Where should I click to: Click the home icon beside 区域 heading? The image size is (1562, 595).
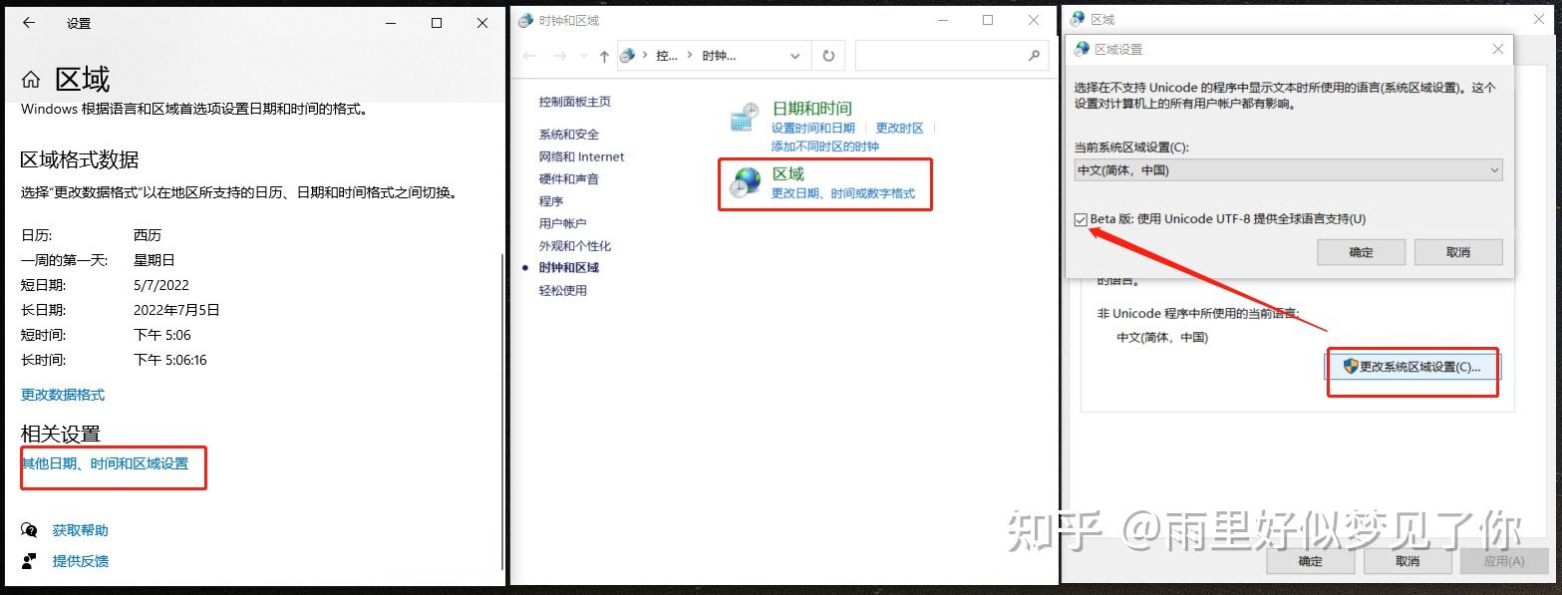tap(31, 80)
